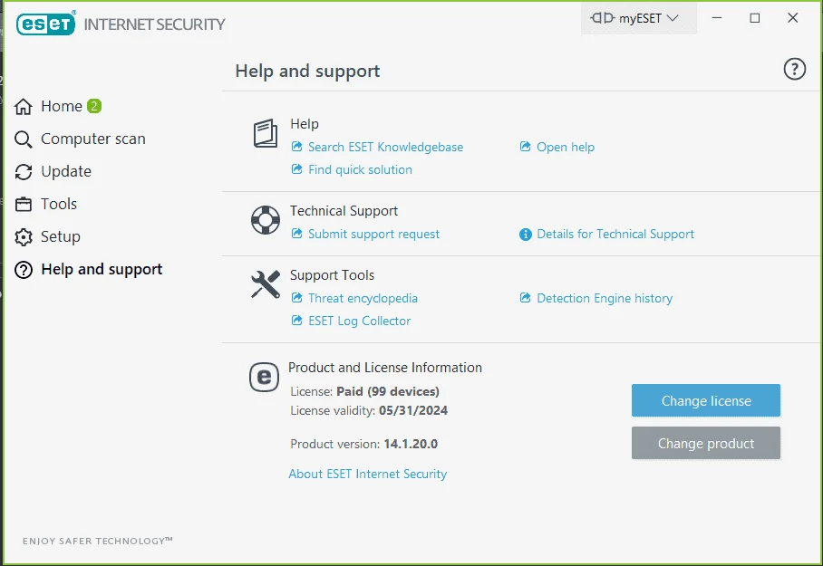Open the Threat encyclopedia link

tap(363, 298)
